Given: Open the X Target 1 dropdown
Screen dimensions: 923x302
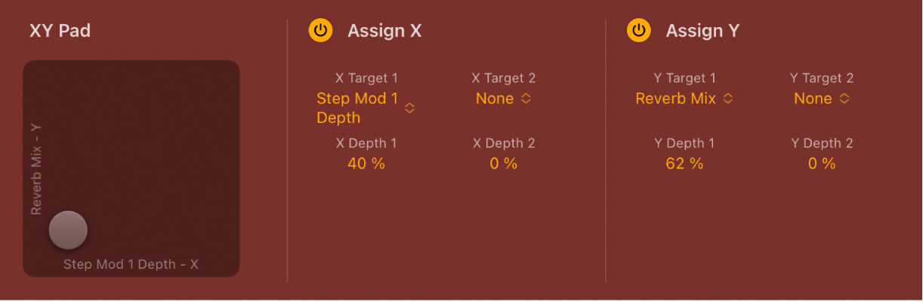Looking at the screenshot, I should (357, 108).
